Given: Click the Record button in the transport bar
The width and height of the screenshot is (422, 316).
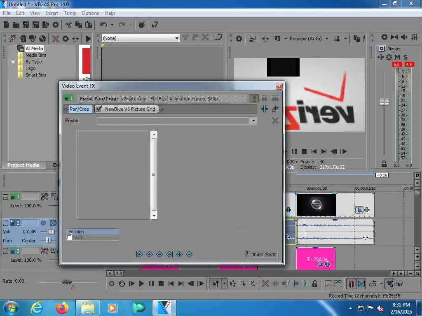Looking at the screenshot, I should (112, 283).
